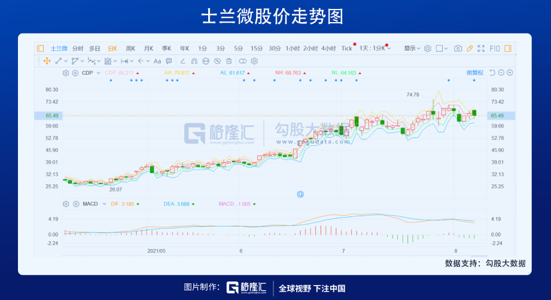Expand the CDP indicator dropdown

point(98,73)
